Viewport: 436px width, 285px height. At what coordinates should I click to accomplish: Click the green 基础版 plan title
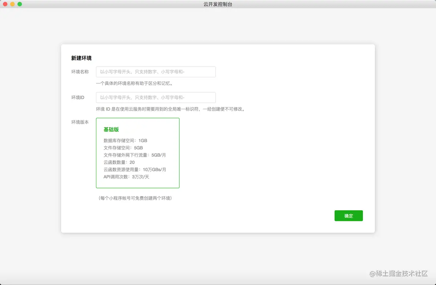coord(111,129)
